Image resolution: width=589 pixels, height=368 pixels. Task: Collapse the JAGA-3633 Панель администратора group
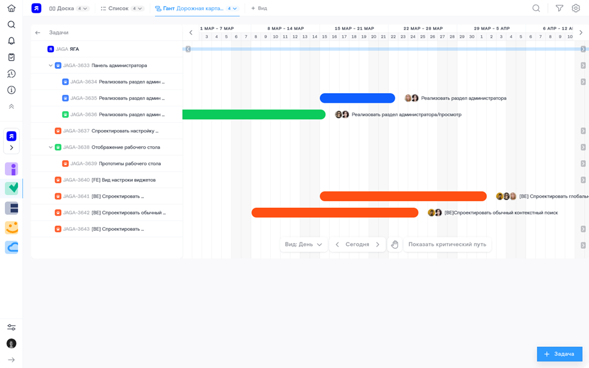pyautogui.click(x=51, y=65)
